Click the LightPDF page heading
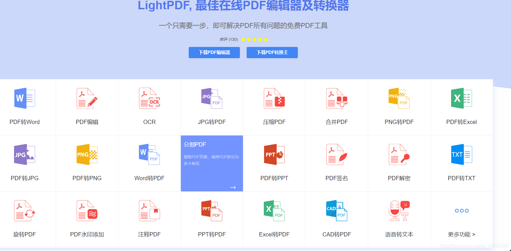 pos(243,5)
